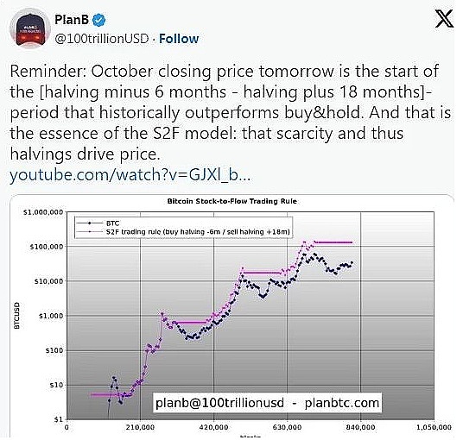Open the @100trillionUSD handle
463x440 pixels.
[x=102, y=39]
